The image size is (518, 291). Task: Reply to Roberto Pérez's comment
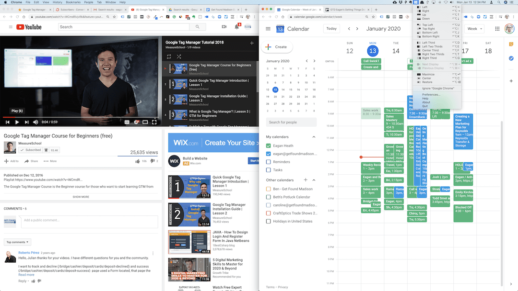pos(23,281)
